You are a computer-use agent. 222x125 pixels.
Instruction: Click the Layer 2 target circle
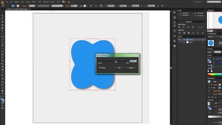coord(203,40)
